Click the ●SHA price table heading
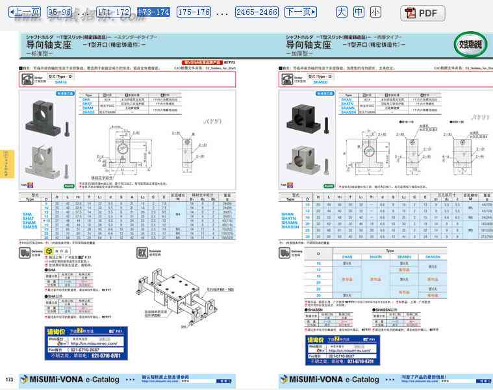The width and height of the screenshot is (493, 390). pyautogui.click(x=50, y=270)
